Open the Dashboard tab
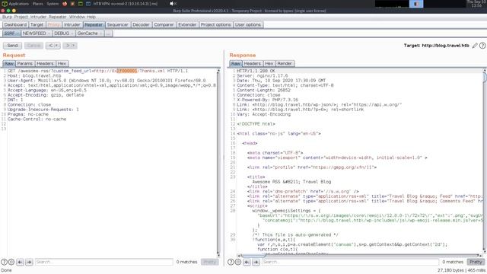The width and height of the screenshot is (487, 274). pyautogui.click(x=15, y=24)
